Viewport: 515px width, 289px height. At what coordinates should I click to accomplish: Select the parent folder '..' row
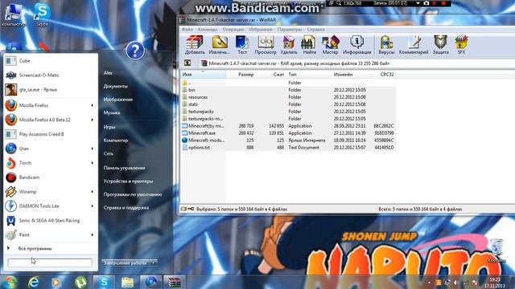(x=288, y=83)
